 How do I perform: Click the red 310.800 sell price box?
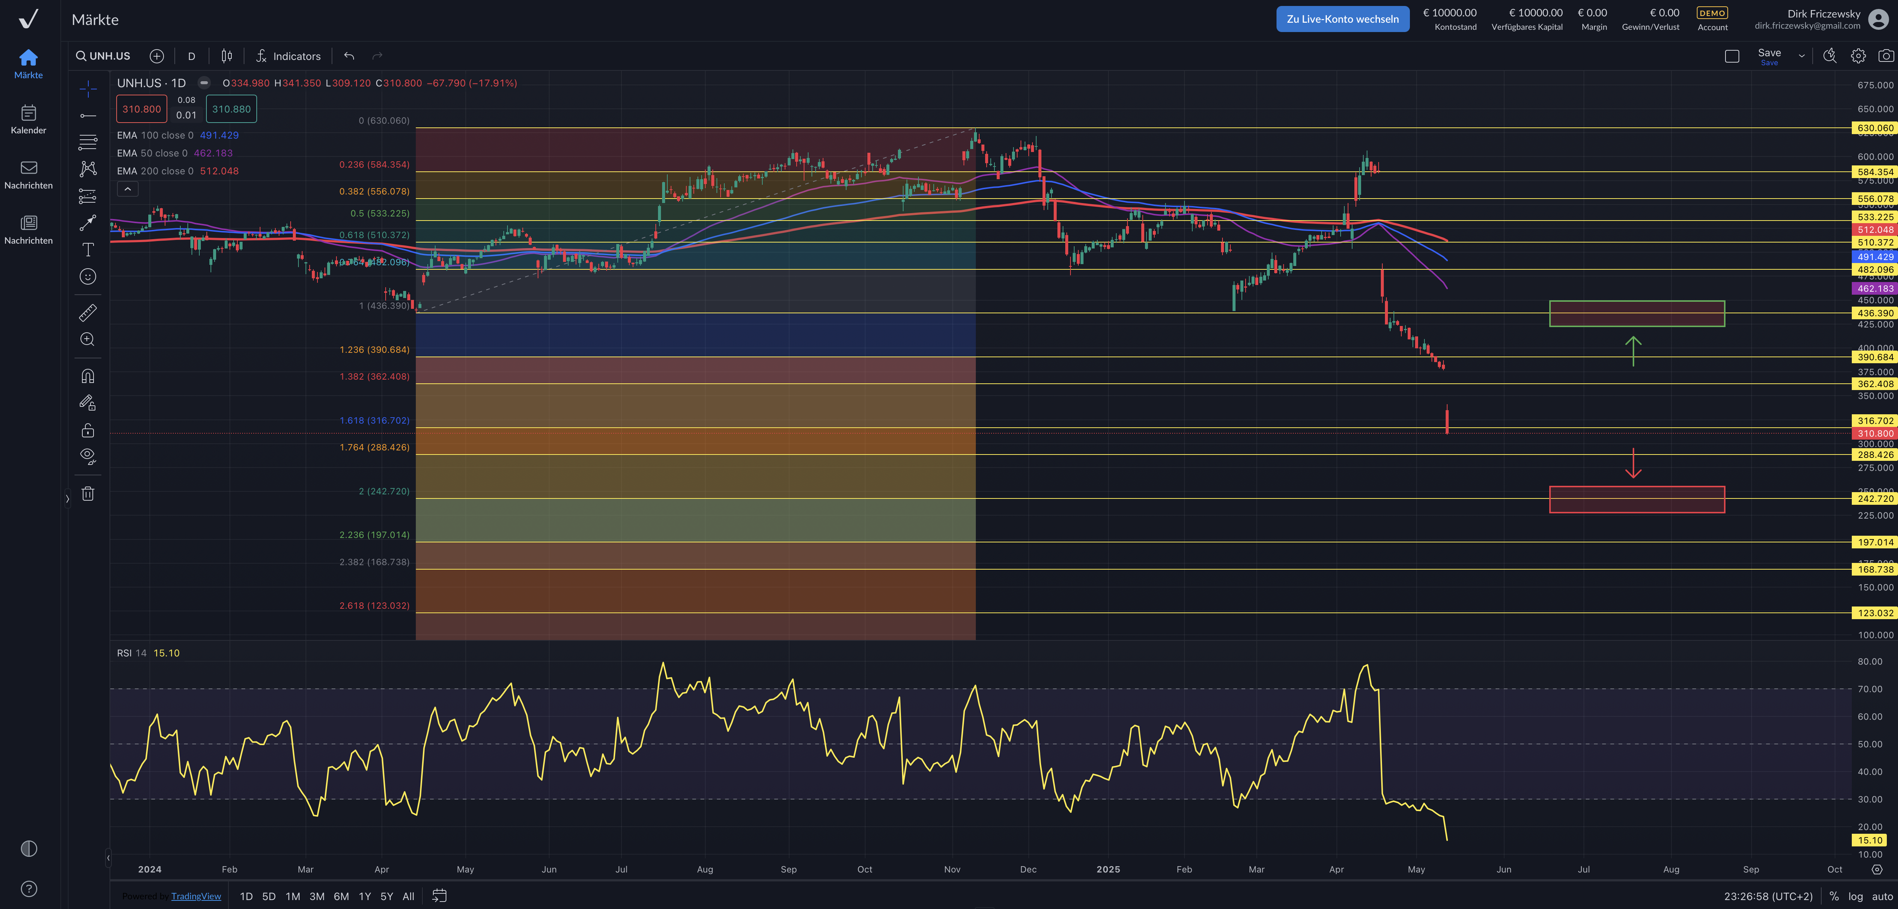point(142,109)
